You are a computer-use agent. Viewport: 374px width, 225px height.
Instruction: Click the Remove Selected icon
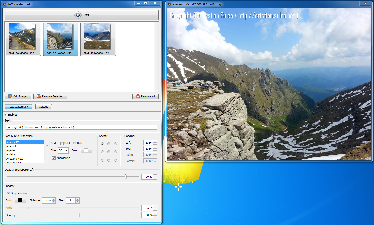tap(39, 96)
